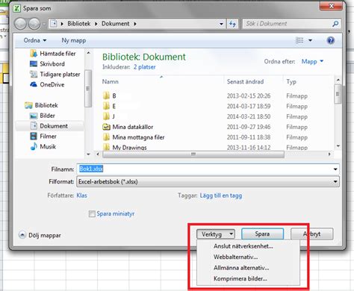Click the Spara button

click(262, 234)
